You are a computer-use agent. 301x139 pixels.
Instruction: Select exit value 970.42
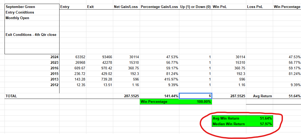tap(100, 68)
